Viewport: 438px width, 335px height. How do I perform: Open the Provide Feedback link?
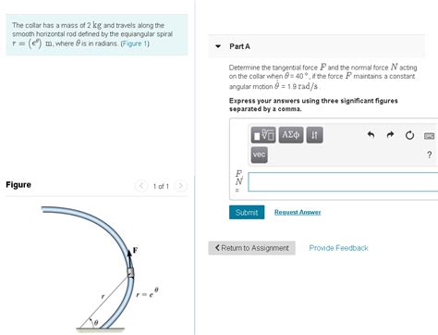tap(338, 248)
